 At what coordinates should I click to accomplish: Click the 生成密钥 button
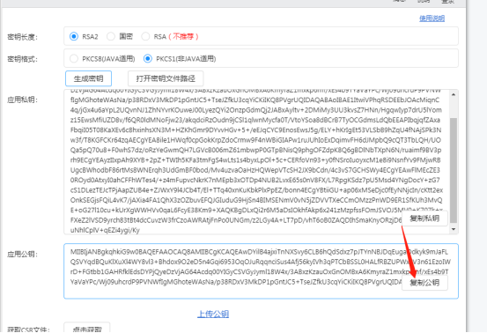[x=89, y=78]
